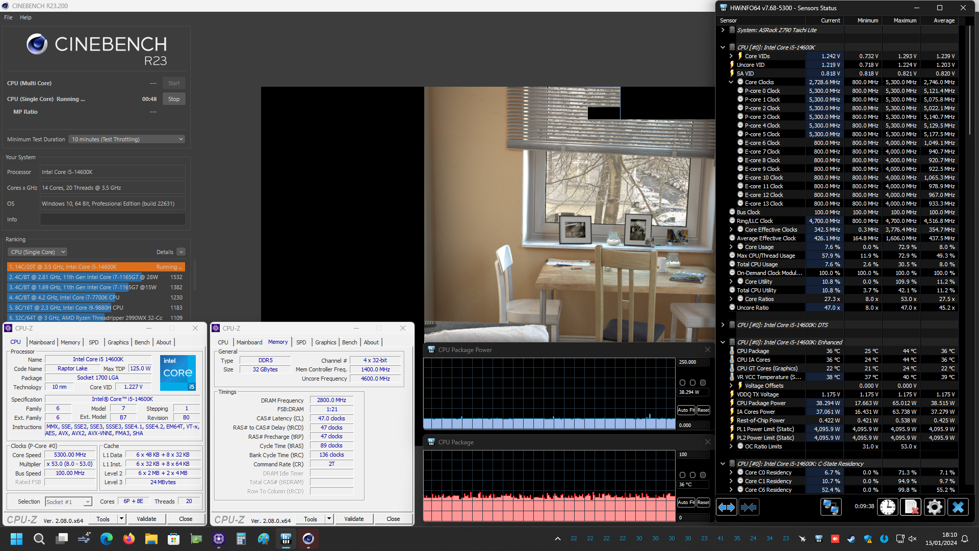Switch to Cinebench via taskbar icon
Image resolution: width=979 pixels, height=551 pixels.
click(x=308, y=539)
